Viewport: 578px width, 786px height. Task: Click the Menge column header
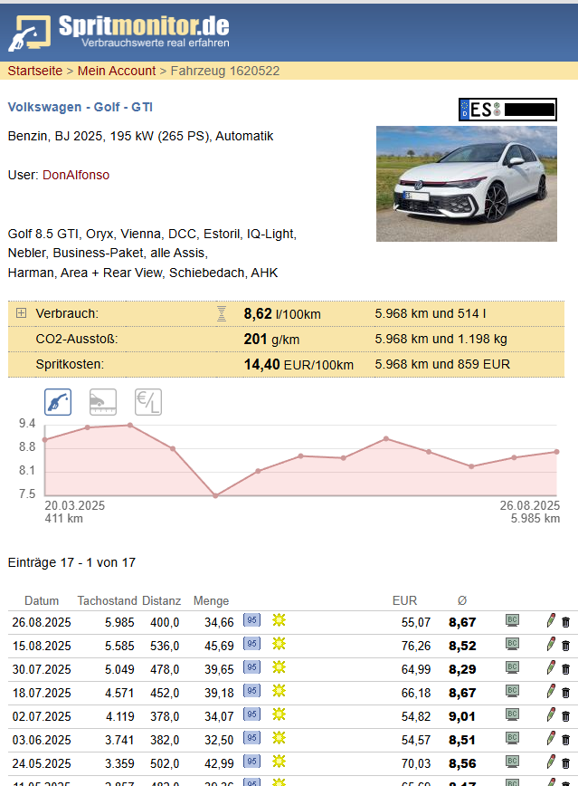(211, 600)
